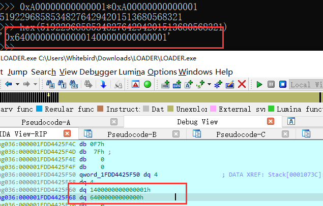Click the External symbol pink swatch
Viewport: 323px width, 206px height.
click(x=213, y=109)
